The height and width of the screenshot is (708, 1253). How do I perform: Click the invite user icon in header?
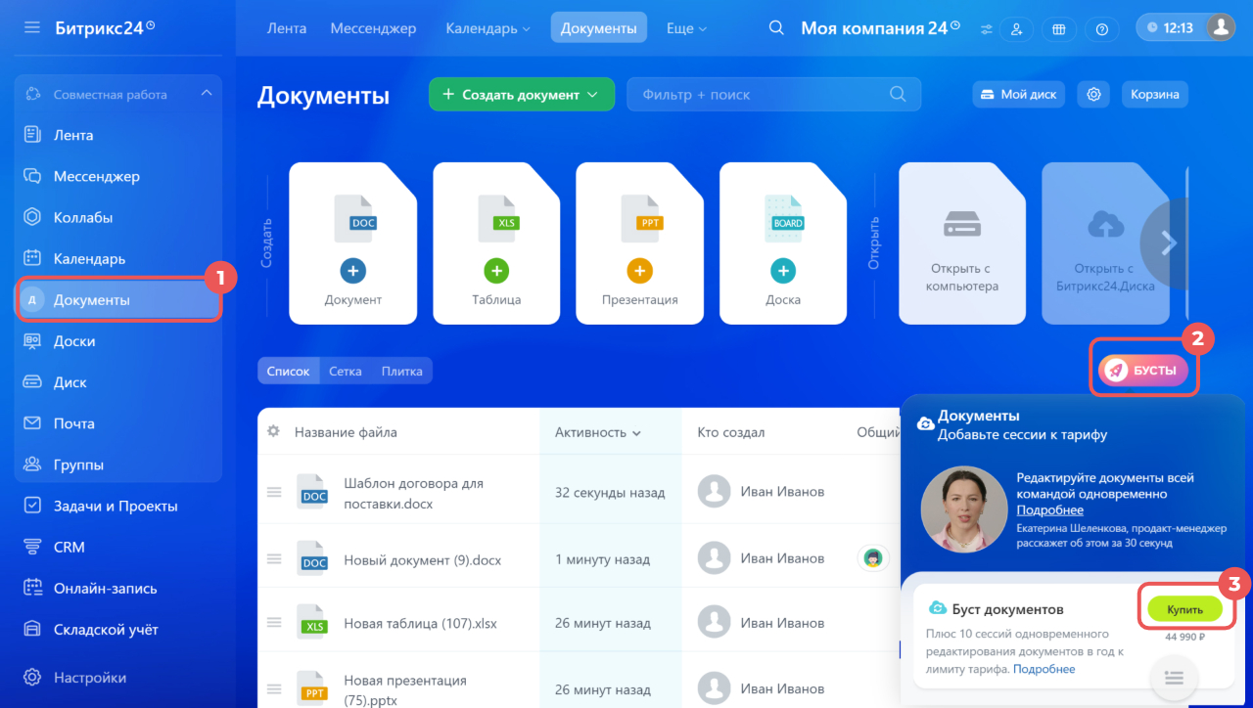tap(1016, 29)
